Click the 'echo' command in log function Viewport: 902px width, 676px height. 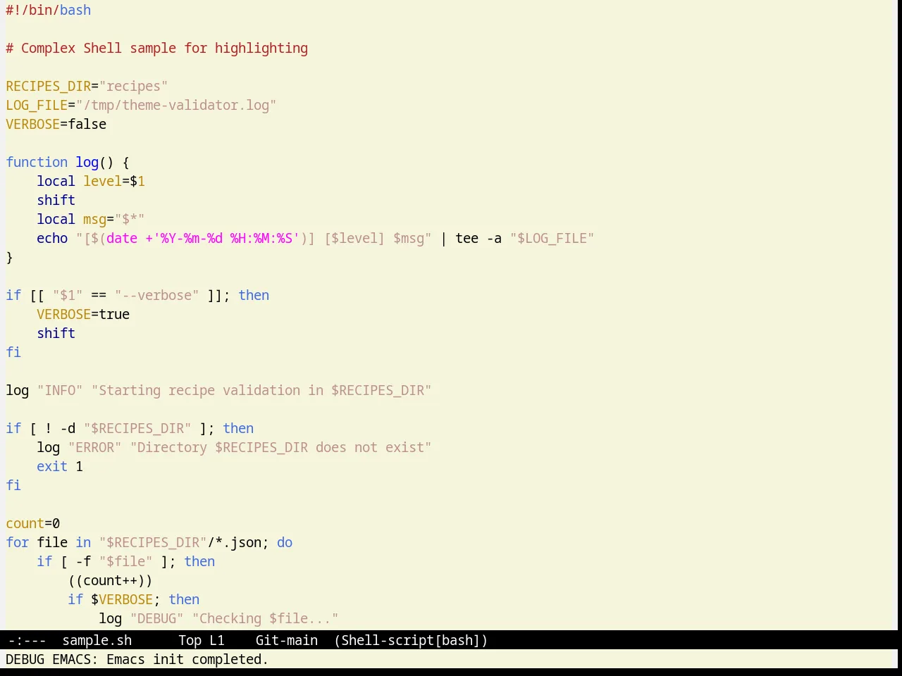52,239
